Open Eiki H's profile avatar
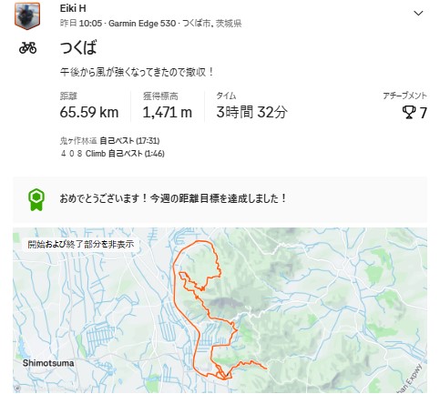The image size is (440, 394). [x=27, y=16]
